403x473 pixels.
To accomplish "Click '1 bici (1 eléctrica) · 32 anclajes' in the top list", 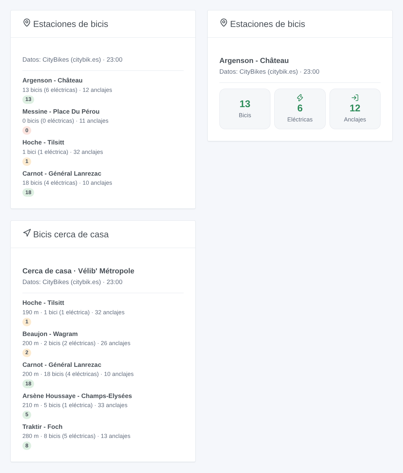I will tap(63, 152).
